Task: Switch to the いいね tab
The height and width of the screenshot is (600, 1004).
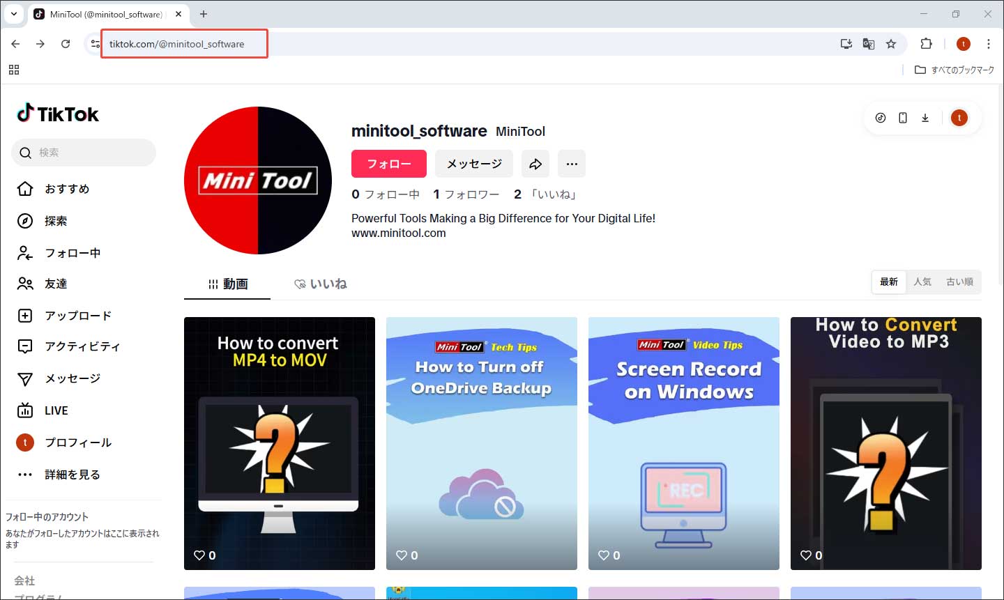Action: coord(321,284)
